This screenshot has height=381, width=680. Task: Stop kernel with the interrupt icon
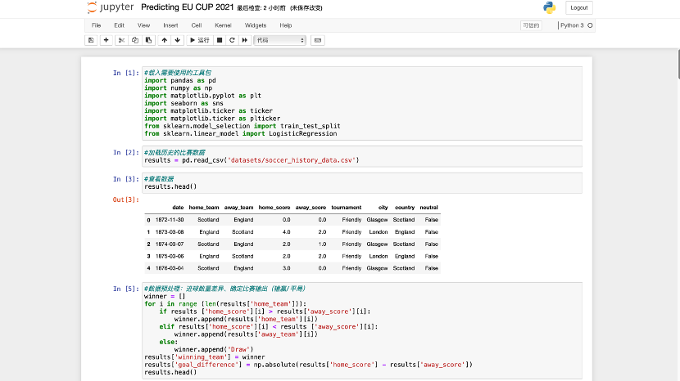click(219, 40)
